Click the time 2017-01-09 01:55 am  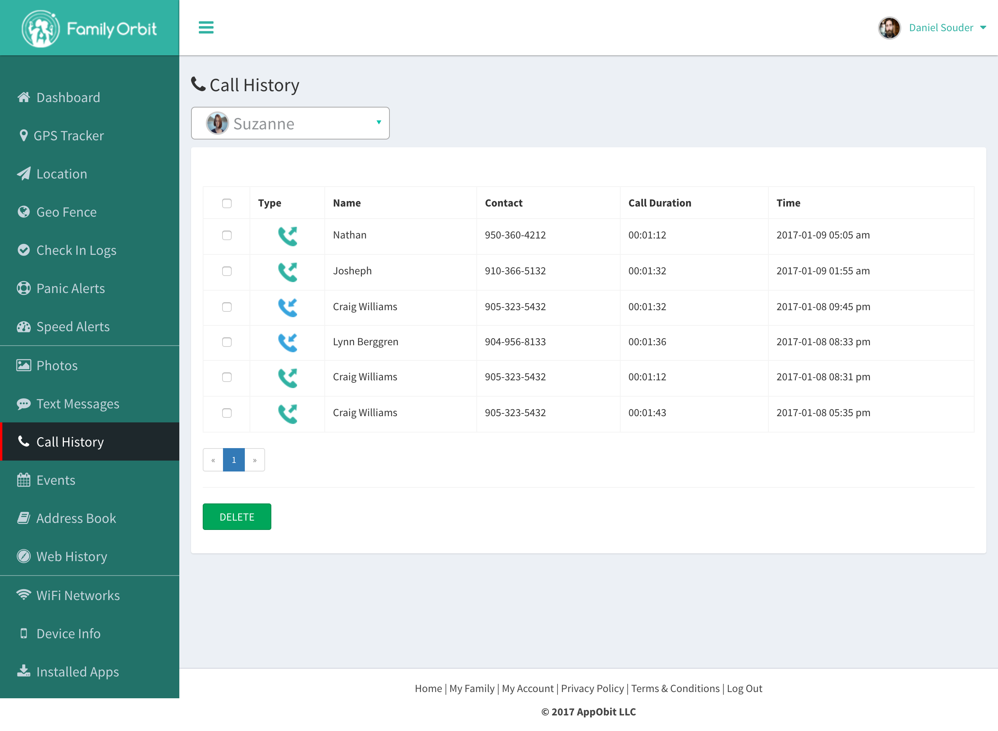[823, 271]
